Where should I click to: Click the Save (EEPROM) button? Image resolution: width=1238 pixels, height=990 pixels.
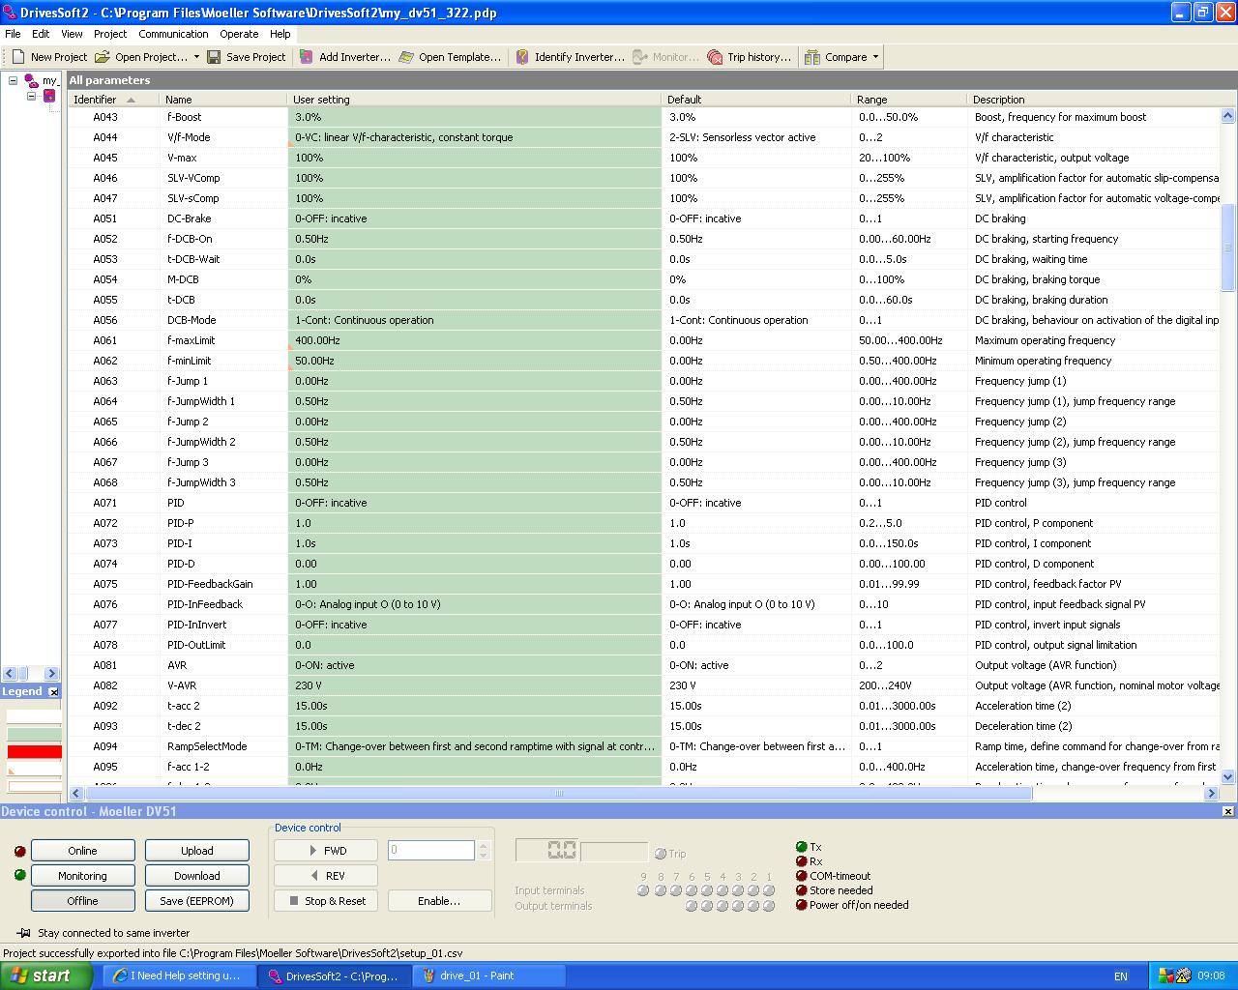tap(196, 900)
